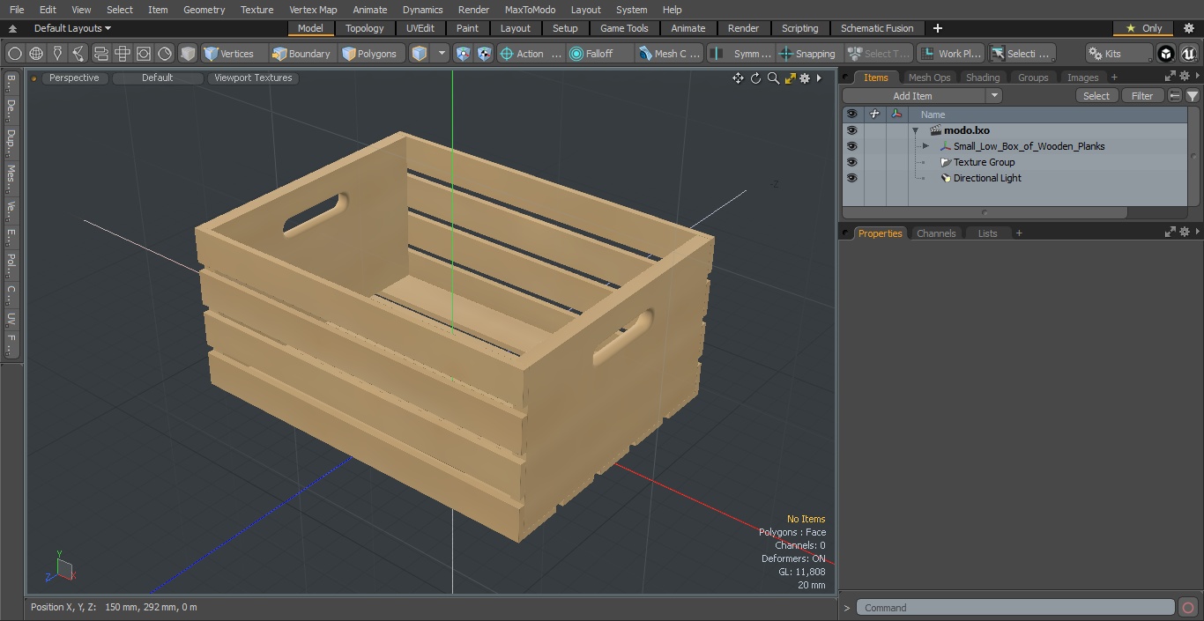Screen dimensions: 1204x621
Task: Open the viewport gear settings icon
Action: [805, 78]
